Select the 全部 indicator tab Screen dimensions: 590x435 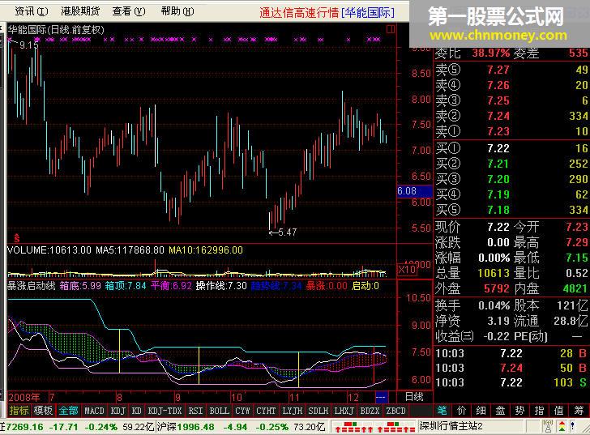68,411
